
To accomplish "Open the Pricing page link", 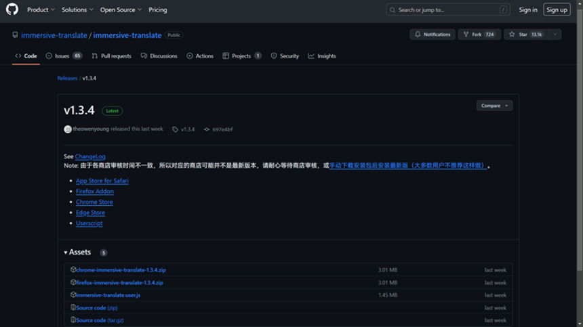I will [x=158, y=10].
